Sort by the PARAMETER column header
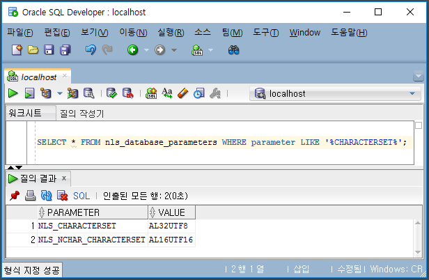The height and width of the screenshot is (280, 429). point(93,212)
